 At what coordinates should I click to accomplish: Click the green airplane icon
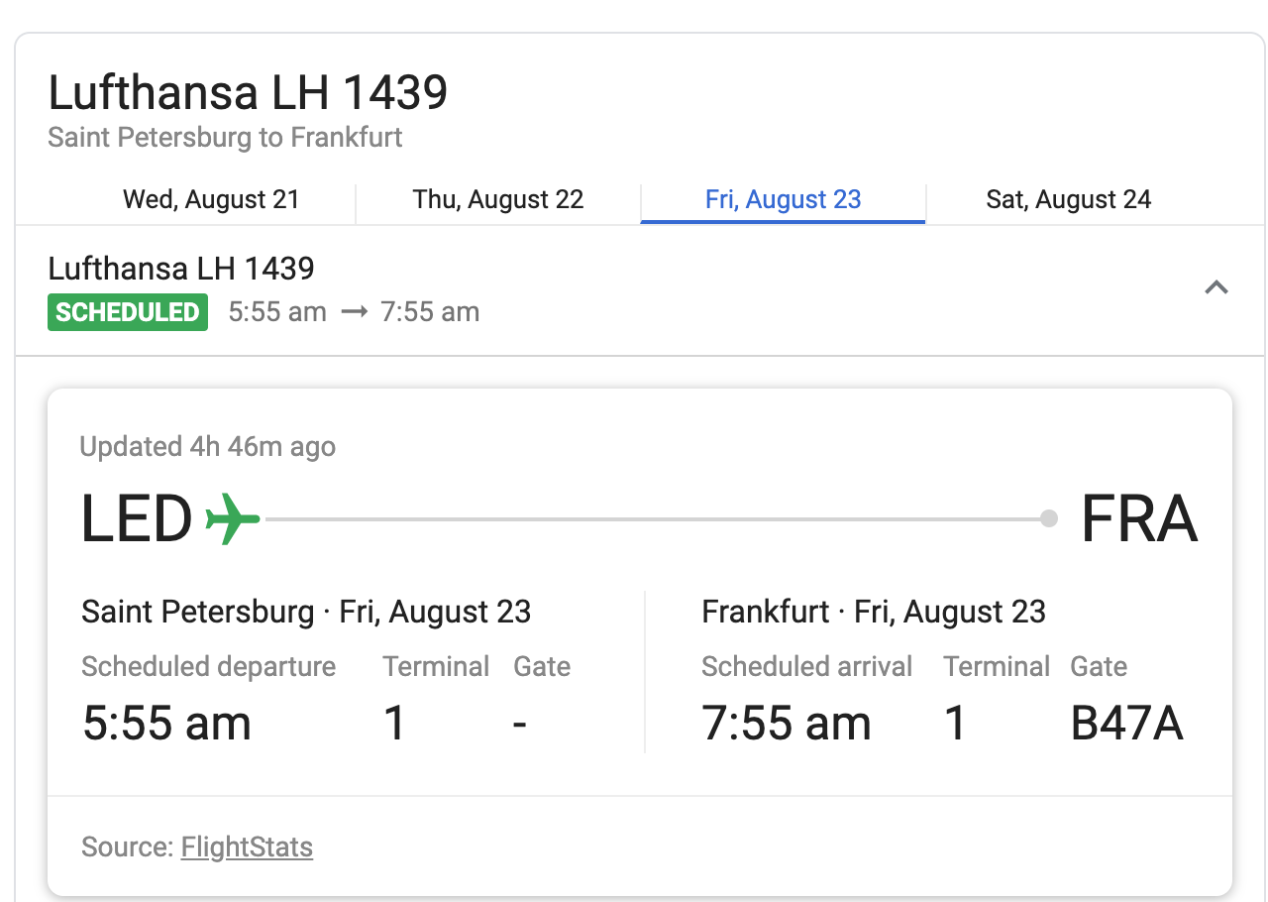point(232,518)
